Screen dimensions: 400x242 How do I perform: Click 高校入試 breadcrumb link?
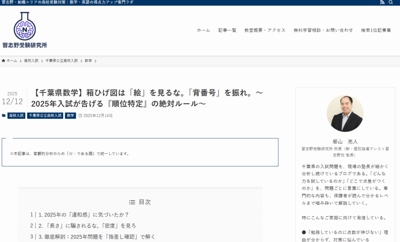[31, 60]
